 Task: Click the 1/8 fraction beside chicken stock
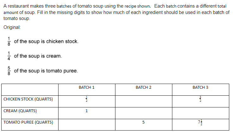click(x=9, y=42)
